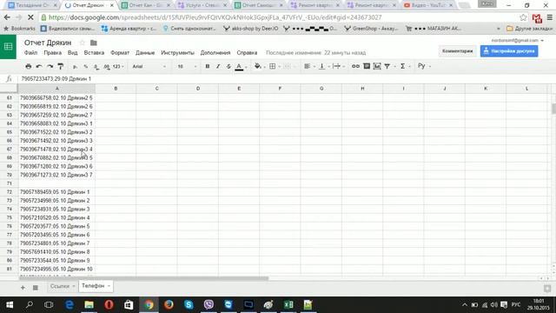
Task: Apply strikethrough formatting
Action: pyautogui.click(x=228, y=66)
